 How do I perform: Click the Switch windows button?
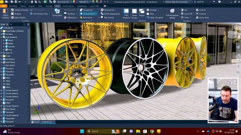(x=142, y=13)
